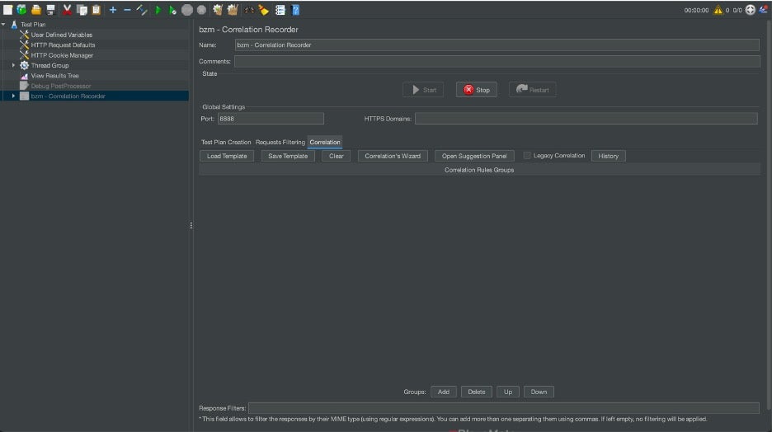Screen dimensions: 772x432
Task: Switch to the Requests Filtering tab
Action: (x=280, y=142)
